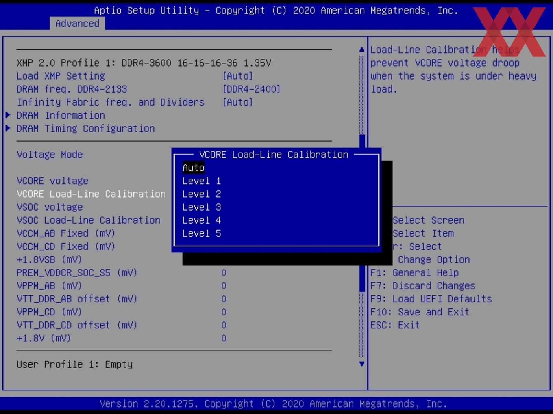Click F10: Save and Exit hint
Viewport: 553px width, 414px height.
tap(420, 312)
